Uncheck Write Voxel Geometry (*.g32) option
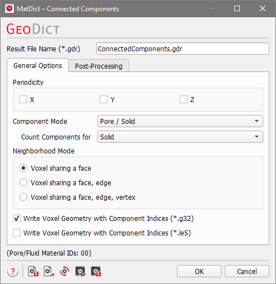This screenshot has height=284, width=276. [17, 218]
